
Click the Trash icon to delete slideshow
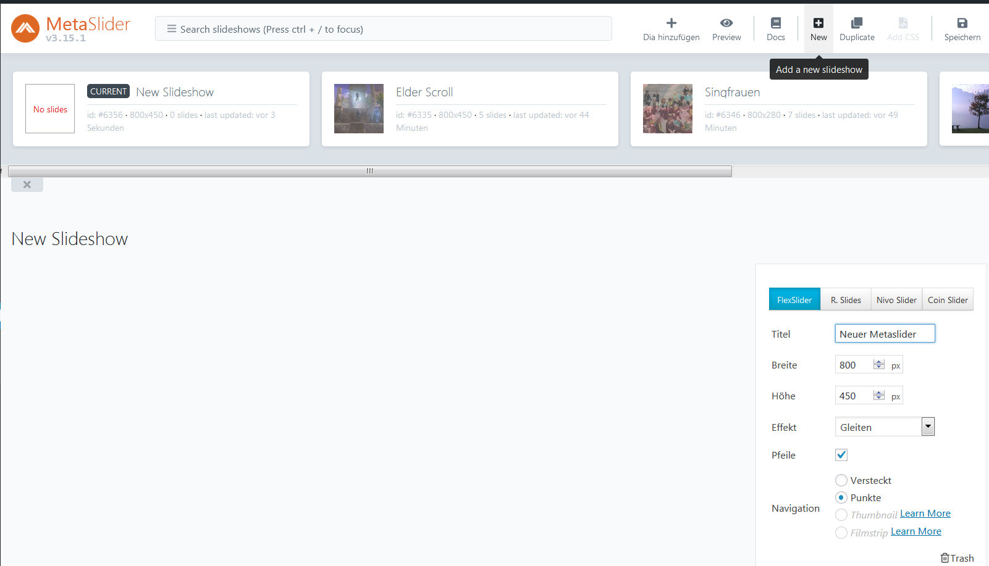coord(945,558)
